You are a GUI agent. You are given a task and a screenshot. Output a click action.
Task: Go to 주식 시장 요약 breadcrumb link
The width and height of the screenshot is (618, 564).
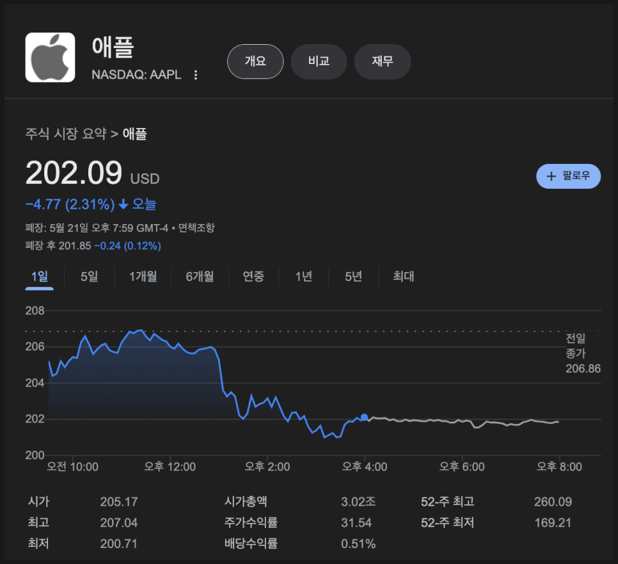(66, 134)
